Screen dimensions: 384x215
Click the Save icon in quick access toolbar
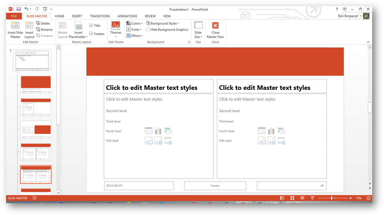[x=19, y=9]
